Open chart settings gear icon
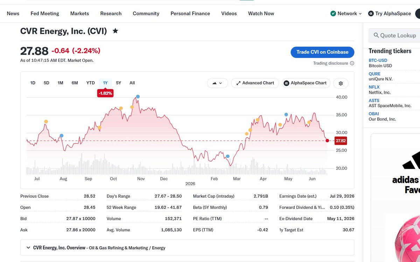420x262 pixels. [x=341, y=83]
